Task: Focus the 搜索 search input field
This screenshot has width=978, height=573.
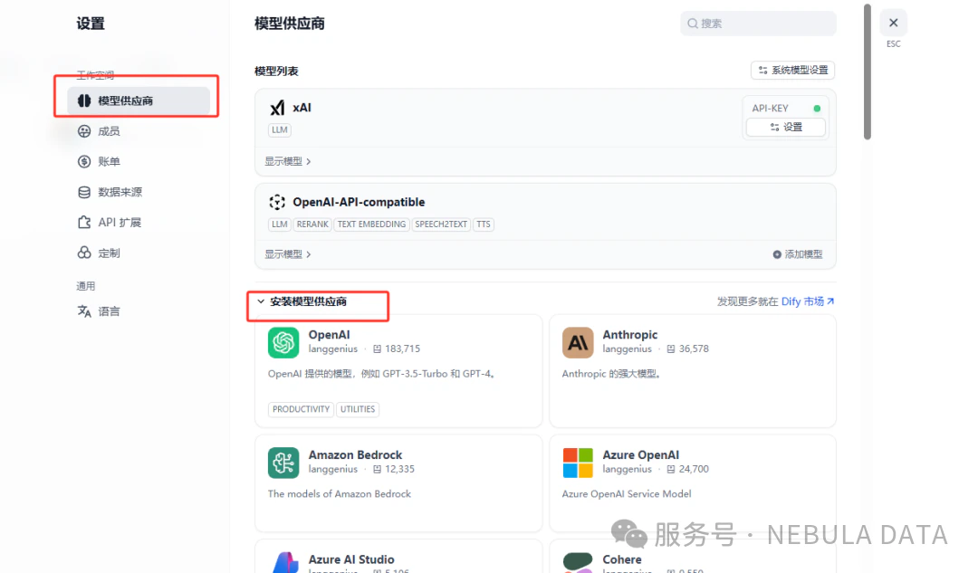Action: (x=758, y=24)
